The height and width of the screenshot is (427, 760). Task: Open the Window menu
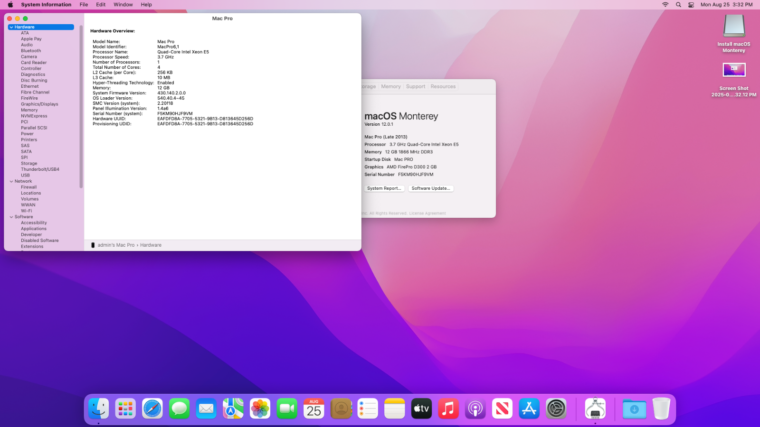[123, 5]
